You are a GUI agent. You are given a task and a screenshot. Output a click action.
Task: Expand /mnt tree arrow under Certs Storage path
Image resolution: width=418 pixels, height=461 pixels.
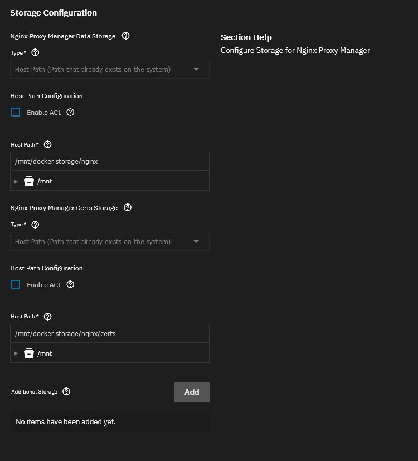pos(16,353)
